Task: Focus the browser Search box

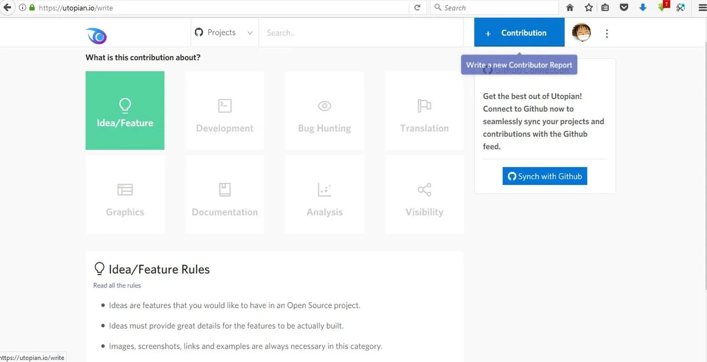Action: [494, 8]
